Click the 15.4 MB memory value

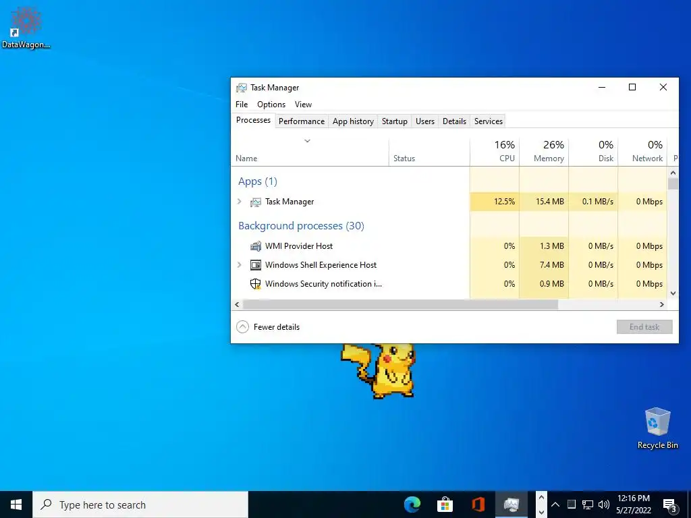549,202
